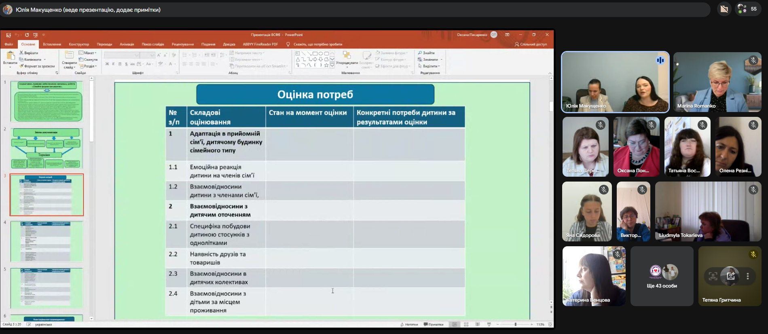Click the zoom out minus icon

tap(497, 325)
